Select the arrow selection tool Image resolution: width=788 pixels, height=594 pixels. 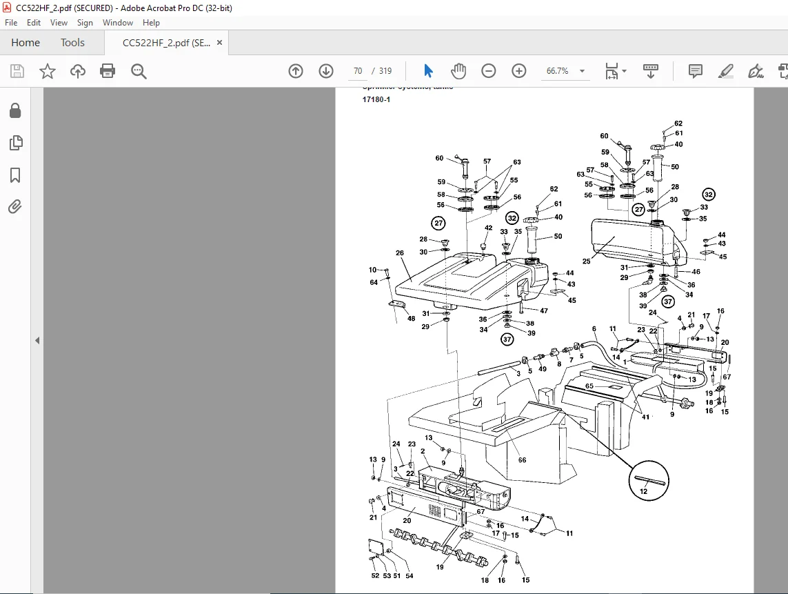pos(428,71)
